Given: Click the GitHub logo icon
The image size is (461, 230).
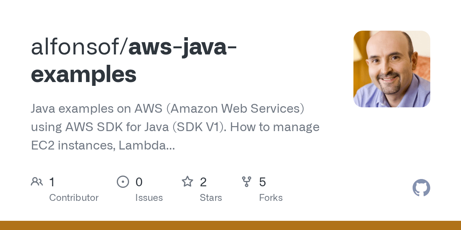Looking at the screenshot, I should (x=421, y=188).
